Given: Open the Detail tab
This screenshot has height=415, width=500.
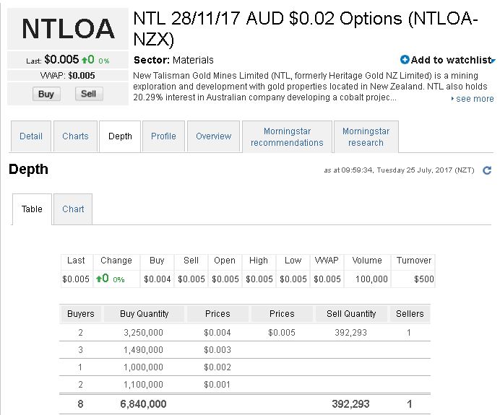Looking at the screenshot, I should tap(31, 136).
